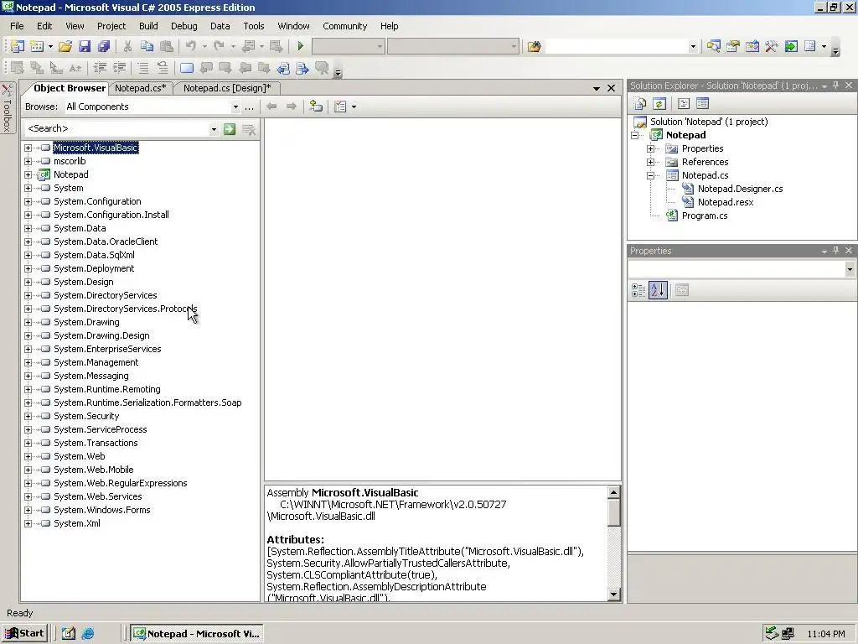Image resolution: width=858 pixels, height=644 pixels.
Task: Click the Open File folder icon
Action: tap(65, 47)
